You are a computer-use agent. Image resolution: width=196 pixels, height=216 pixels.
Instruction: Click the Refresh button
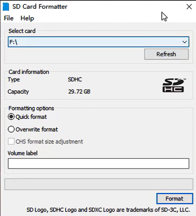[x=167, y=54]
